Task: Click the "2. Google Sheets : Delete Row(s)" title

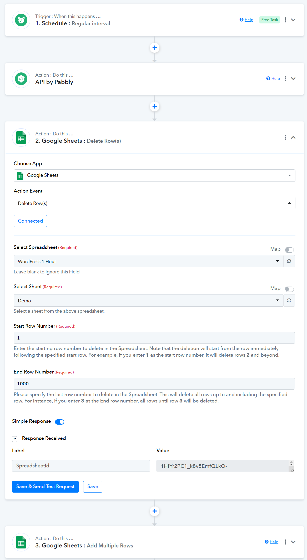Action: point(78,141)
